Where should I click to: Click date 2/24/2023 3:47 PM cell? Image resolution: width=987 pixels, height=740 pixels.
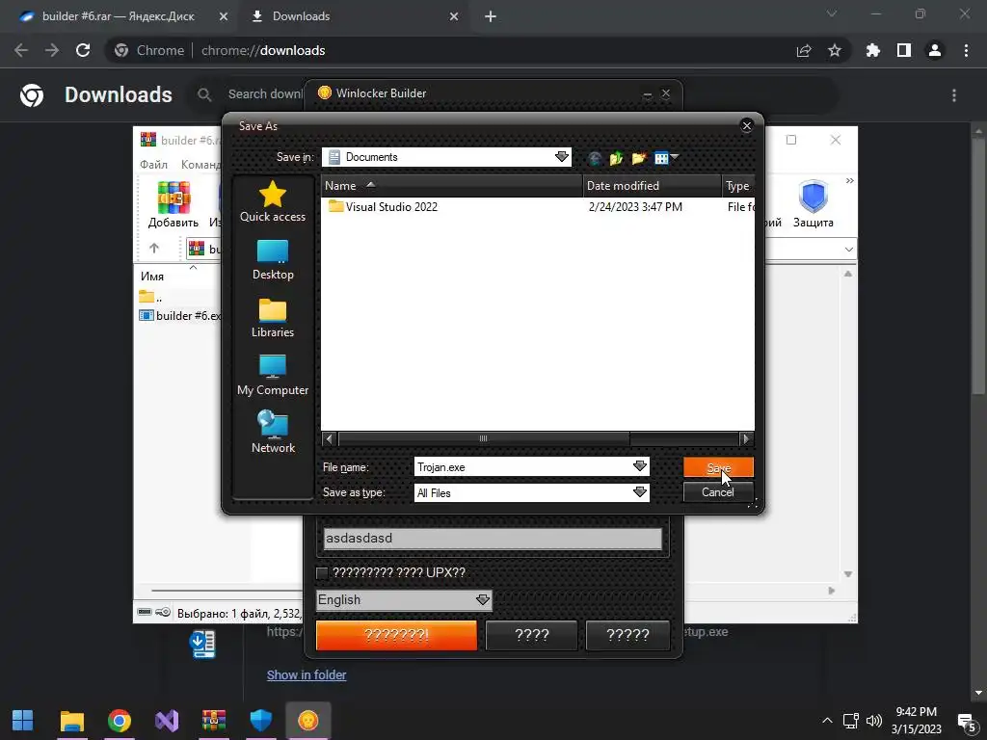coord(635,206)
